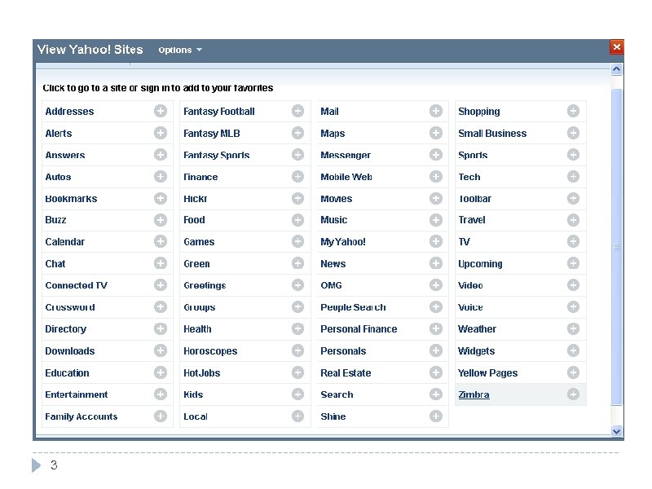
Task: Open the Zimbra link
Action: tap(474, 394)
